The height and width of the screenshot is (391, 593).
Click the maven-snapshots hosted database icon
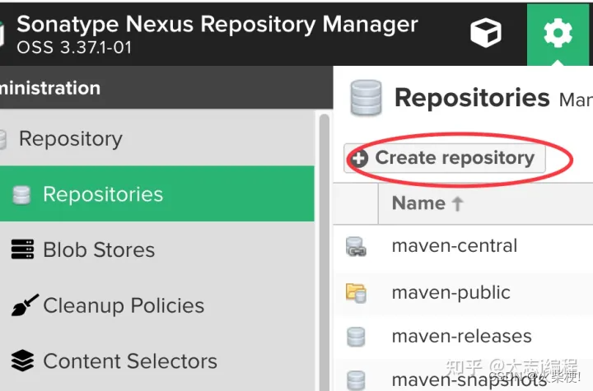(356, 379)
